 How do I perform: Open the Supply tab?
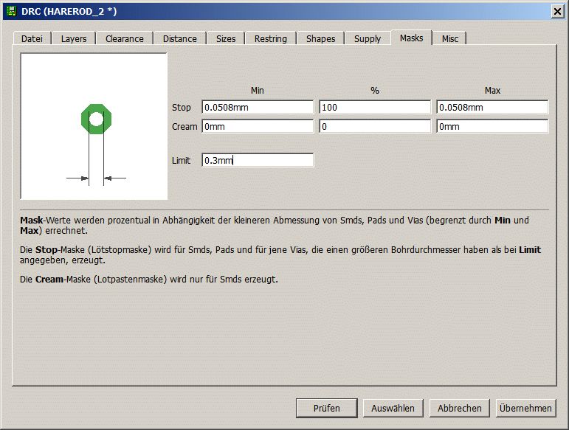tap(368, 38)
